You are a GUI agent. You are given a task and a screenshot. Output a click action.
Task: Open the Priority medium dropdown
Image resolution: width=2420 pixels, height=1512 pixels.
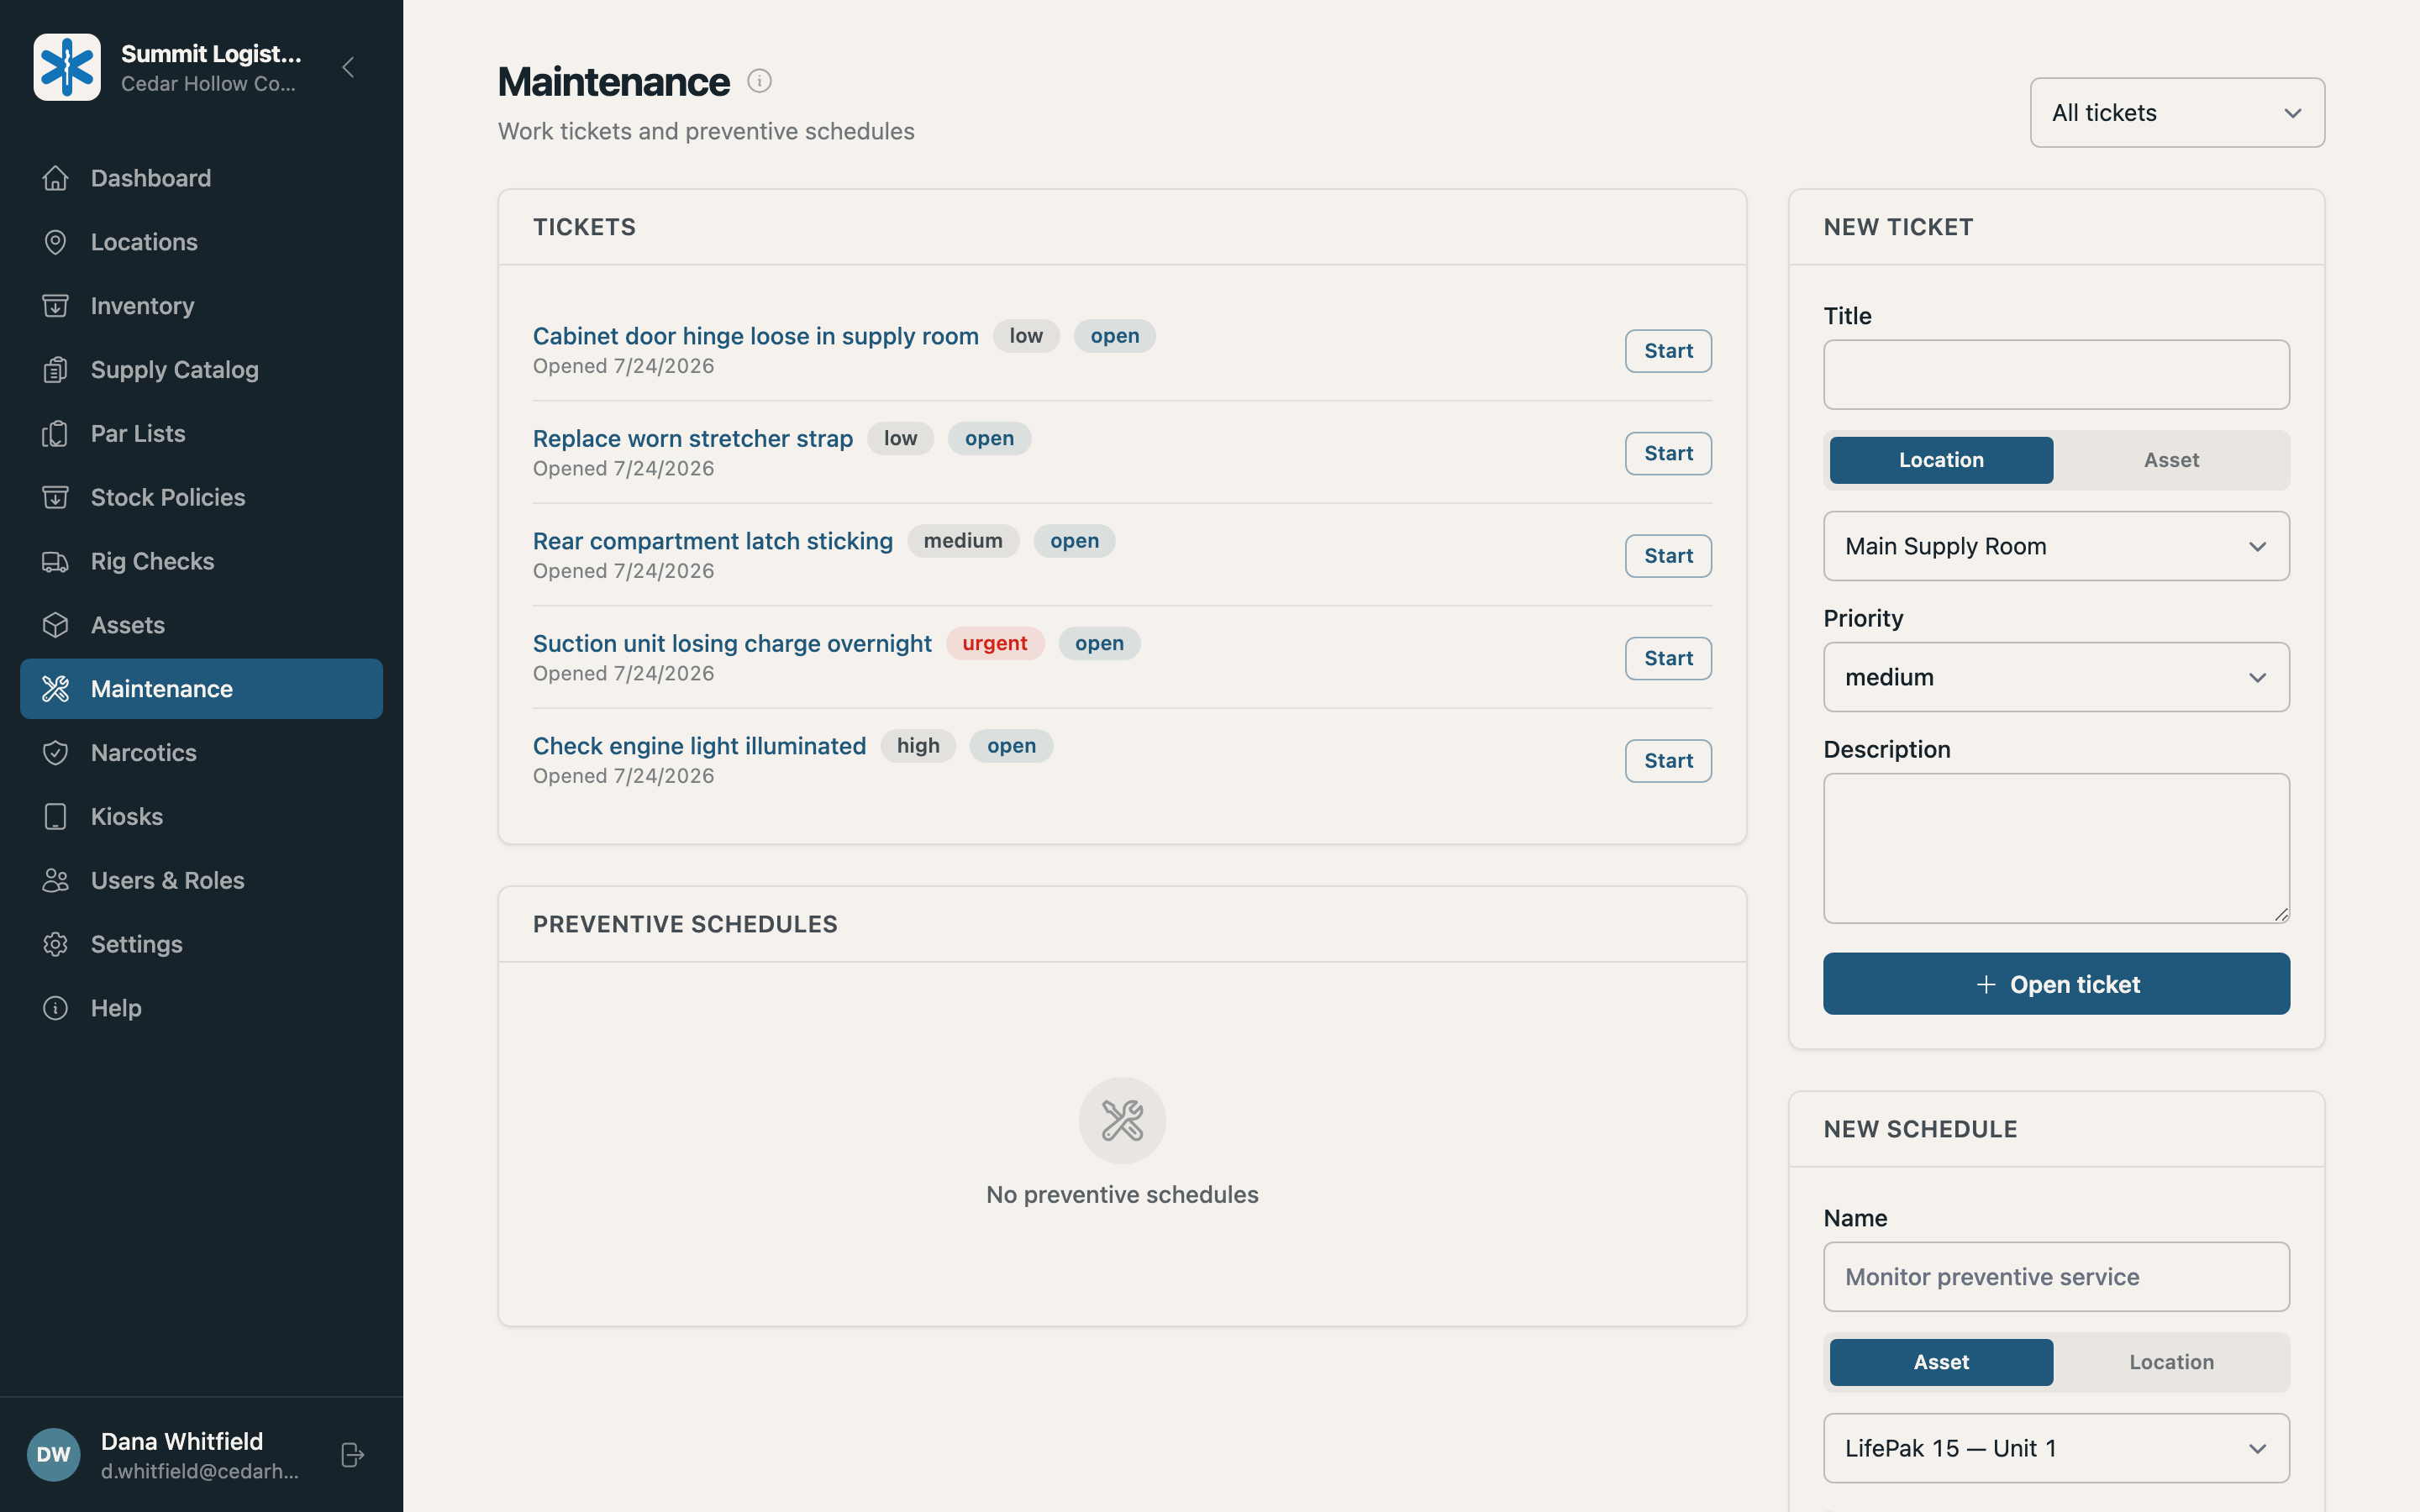coord(2056,677)
